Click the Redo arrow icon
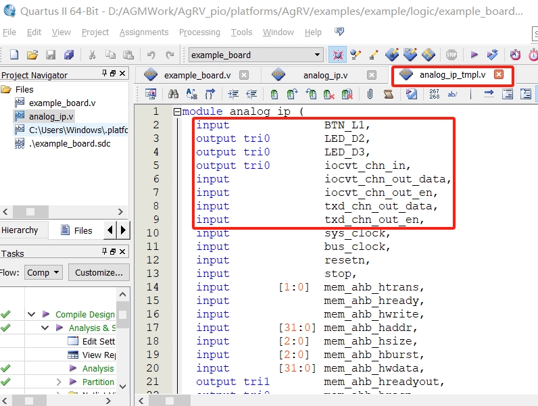538x406 pixels. point(170,55)
